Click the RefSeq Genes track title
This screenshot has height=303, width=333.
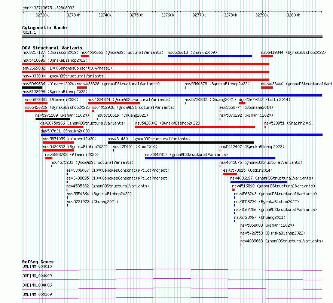click(38, 262)
